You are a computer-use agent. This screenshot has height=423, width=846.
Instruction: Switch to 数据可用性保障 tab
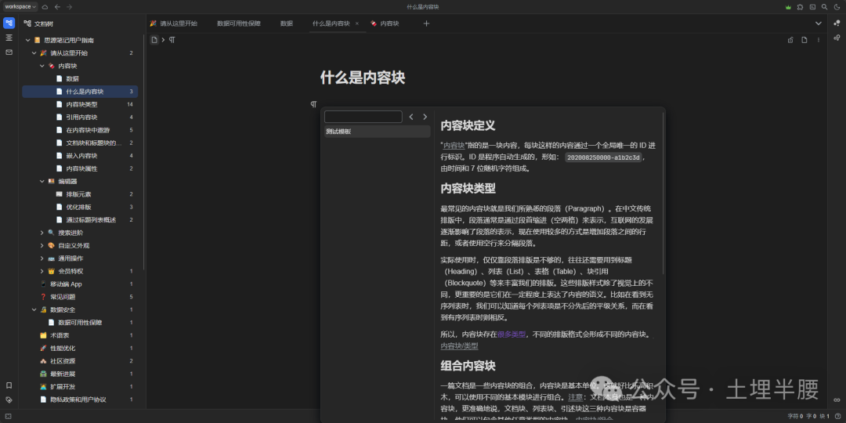click(x=238, y=23)
